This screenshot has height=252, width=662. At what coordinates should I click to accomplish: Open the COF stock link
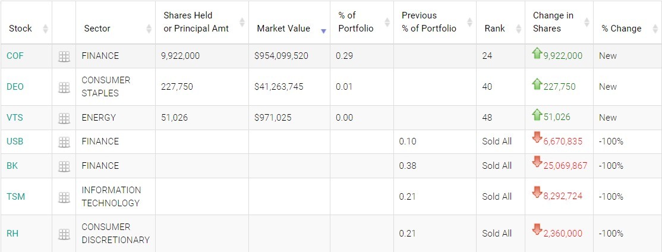point(15,56)
